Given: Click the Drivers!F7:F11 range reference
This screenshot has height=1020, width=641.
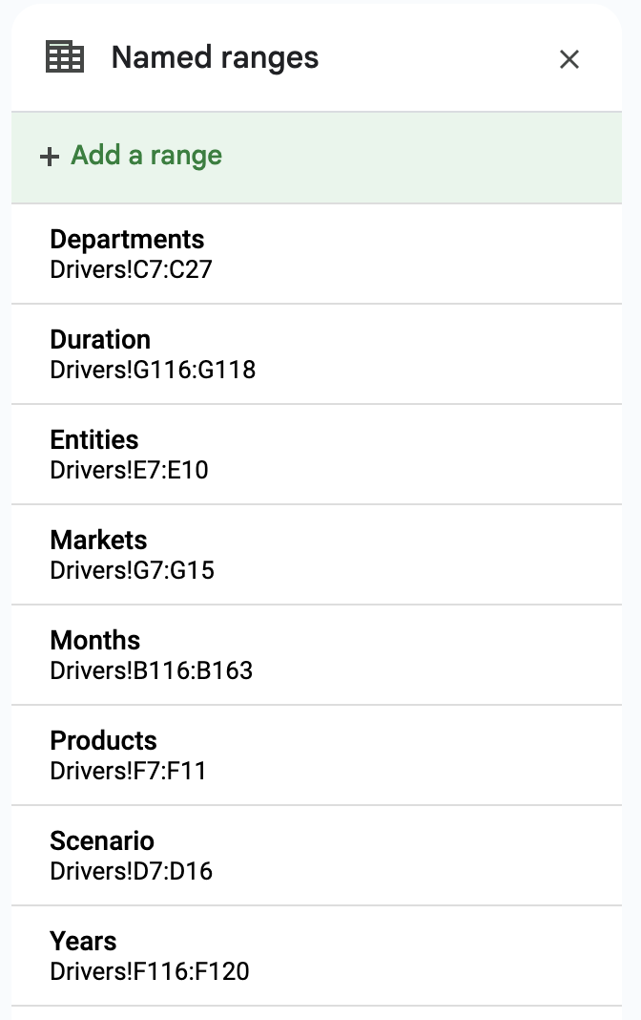Looking at the screenshot, I should pos(128,771).
